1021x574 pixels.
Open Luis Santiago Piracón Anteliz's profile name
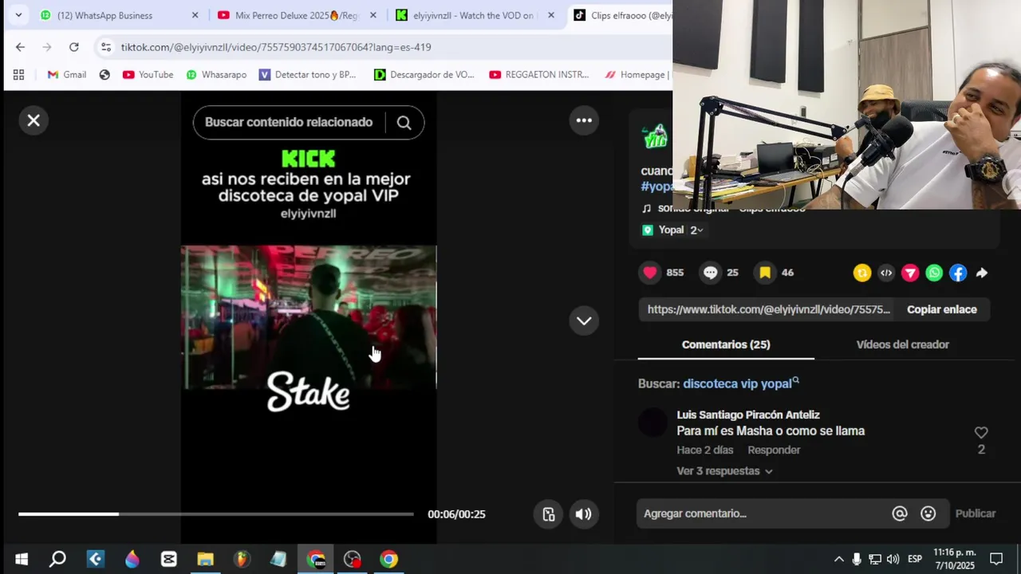pos(748,415)
